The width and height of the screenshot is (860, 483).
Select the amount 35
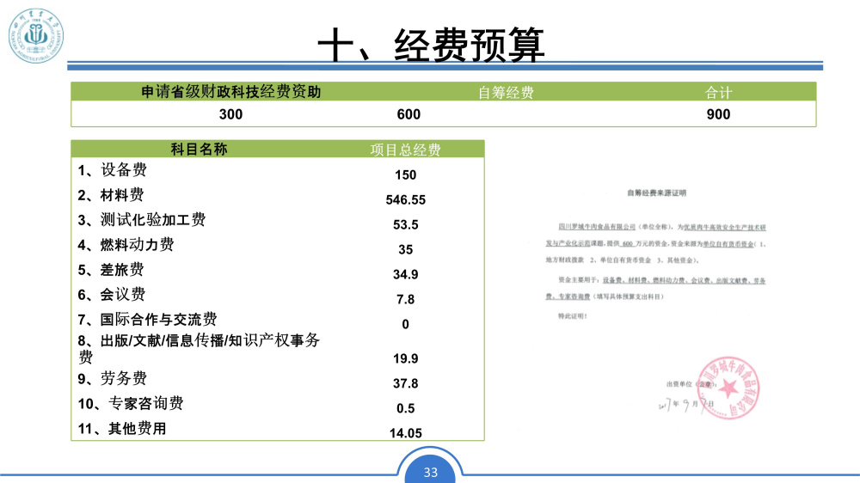coord(405,249)
